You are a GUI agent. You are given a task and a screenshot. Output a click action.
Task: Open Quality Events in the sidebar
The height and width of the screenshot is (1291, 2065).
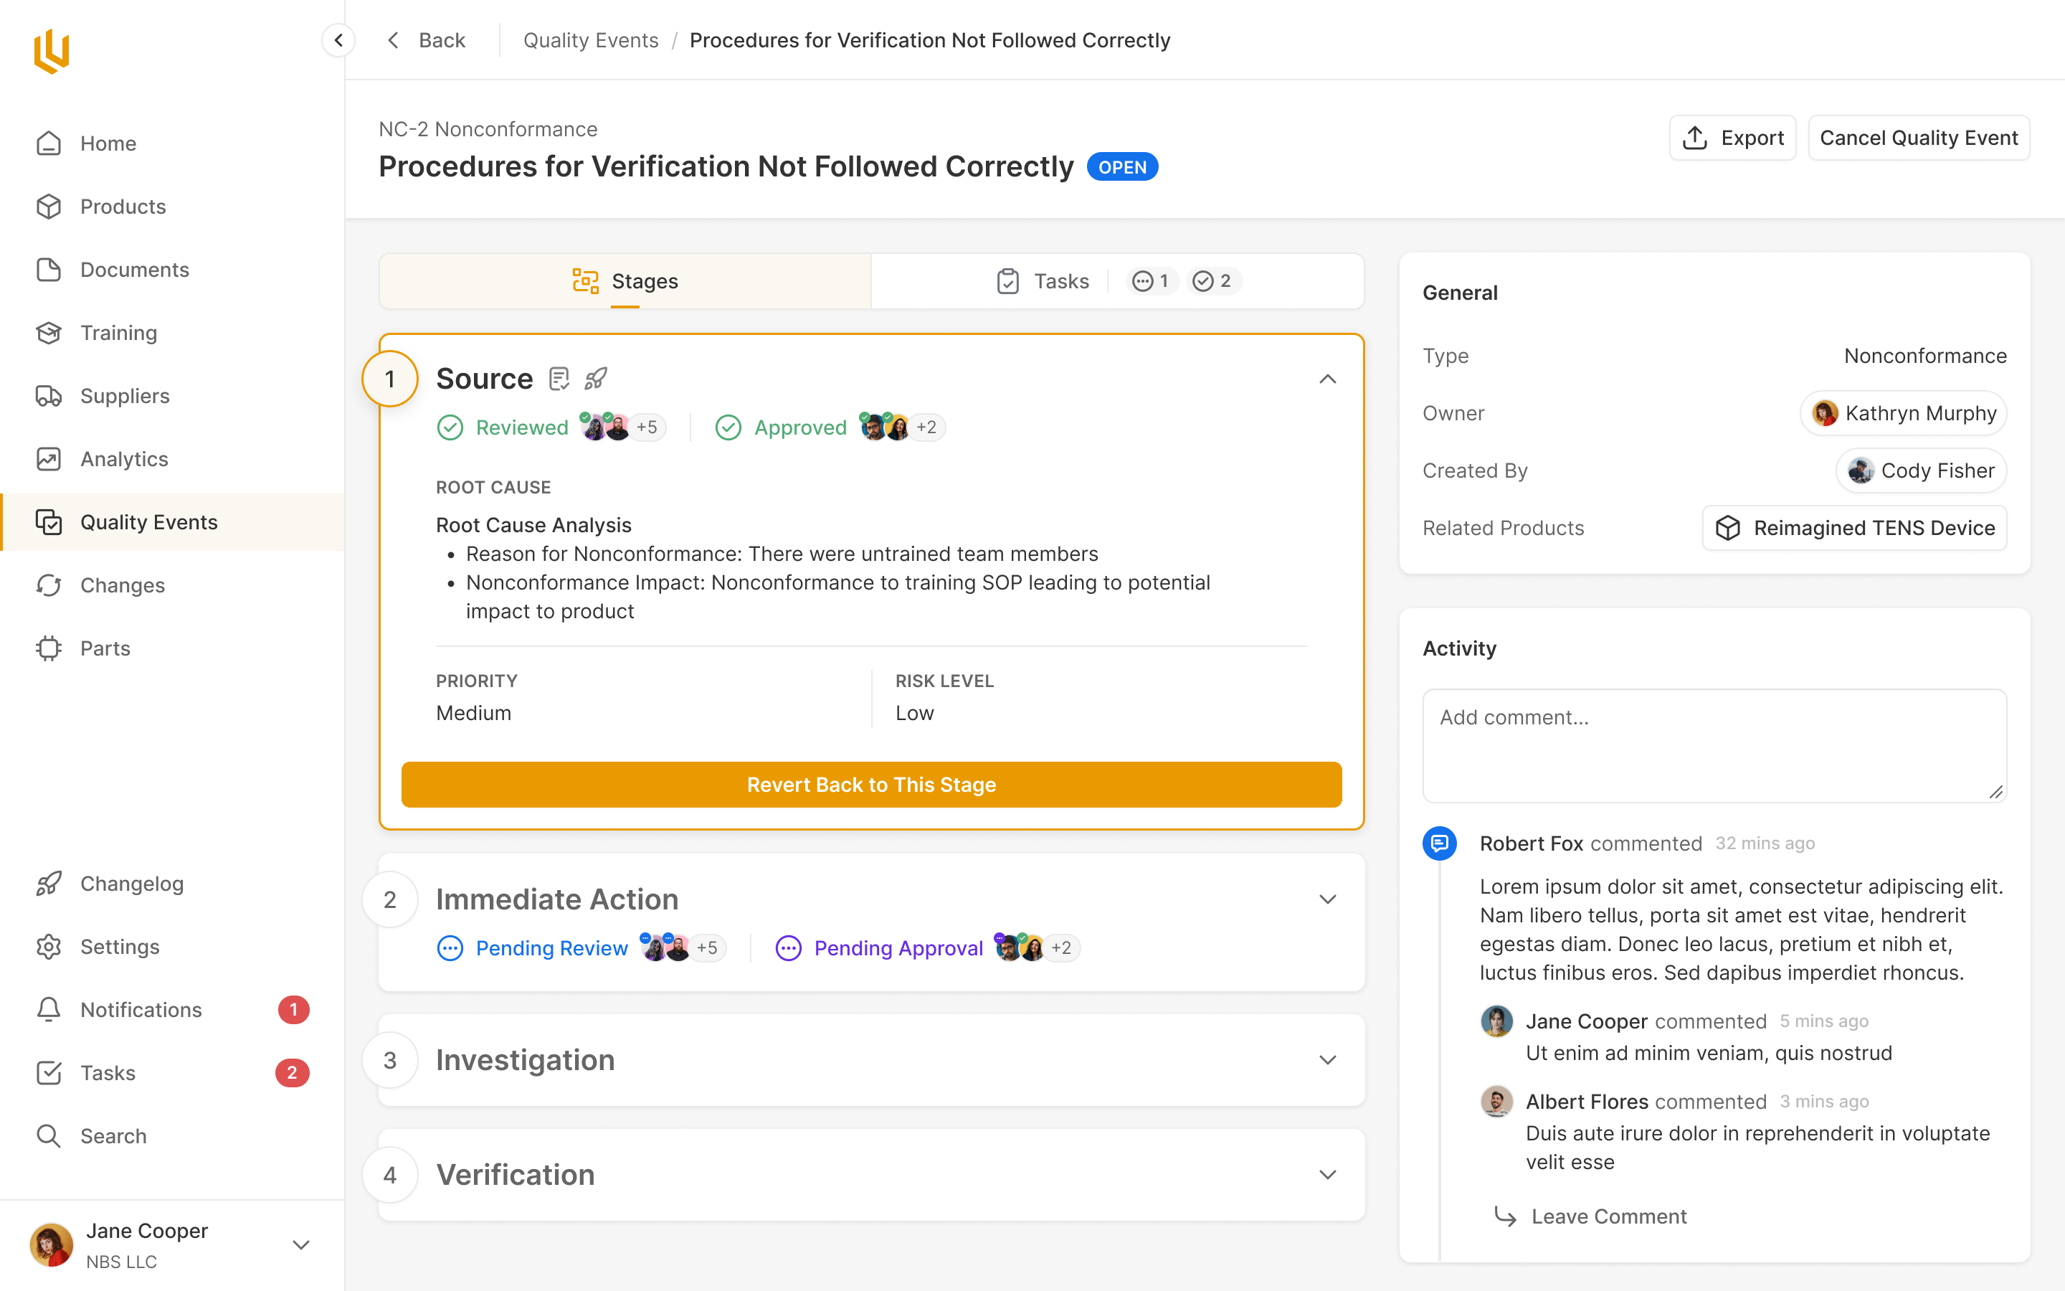point(148,521)
